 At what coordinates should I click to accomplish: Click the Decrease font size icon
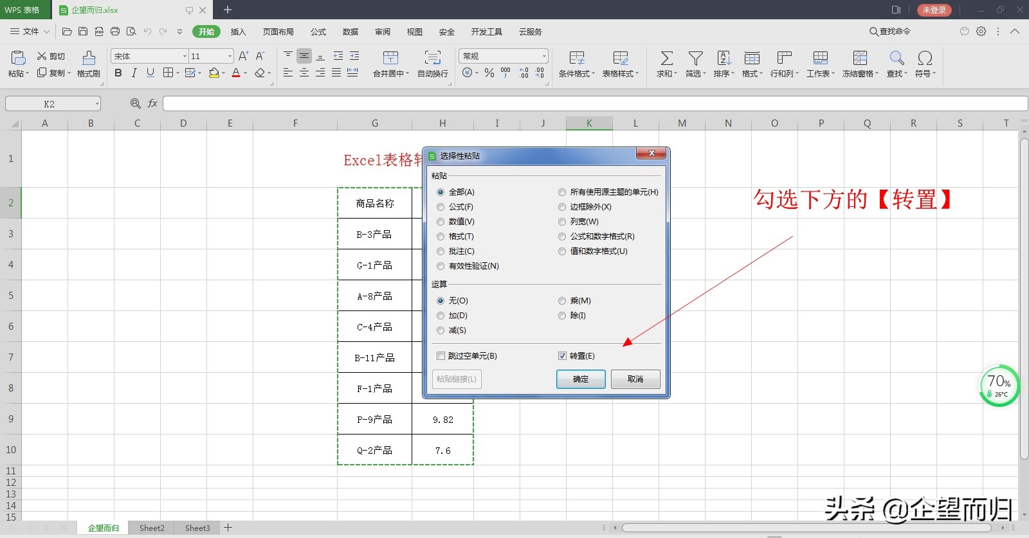point(260,57)
